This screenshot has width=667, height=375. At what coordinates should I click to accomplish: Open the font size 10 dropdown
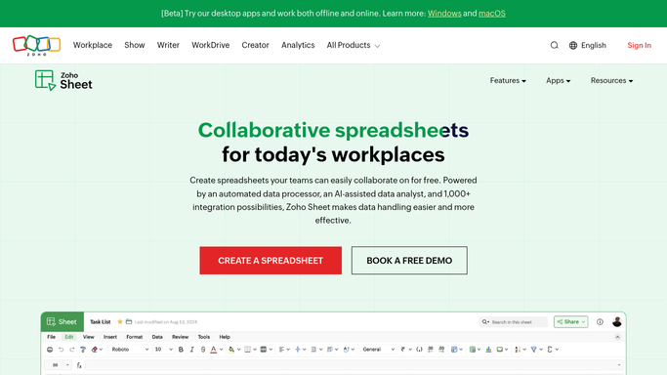163,350
